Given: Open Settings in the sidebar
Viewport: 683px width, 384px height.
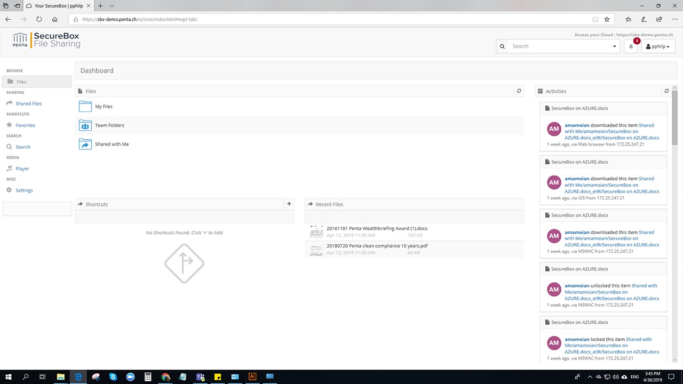Looking at the screenshot, I should coord(24,190).
